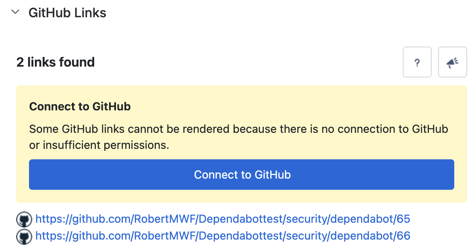Select the '2 links found' heading
This screenshot has width=476, height=248.
56,62
